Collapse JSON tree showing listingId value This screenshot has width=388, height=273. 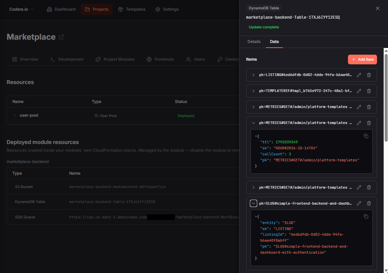click(x=256, y=217)
